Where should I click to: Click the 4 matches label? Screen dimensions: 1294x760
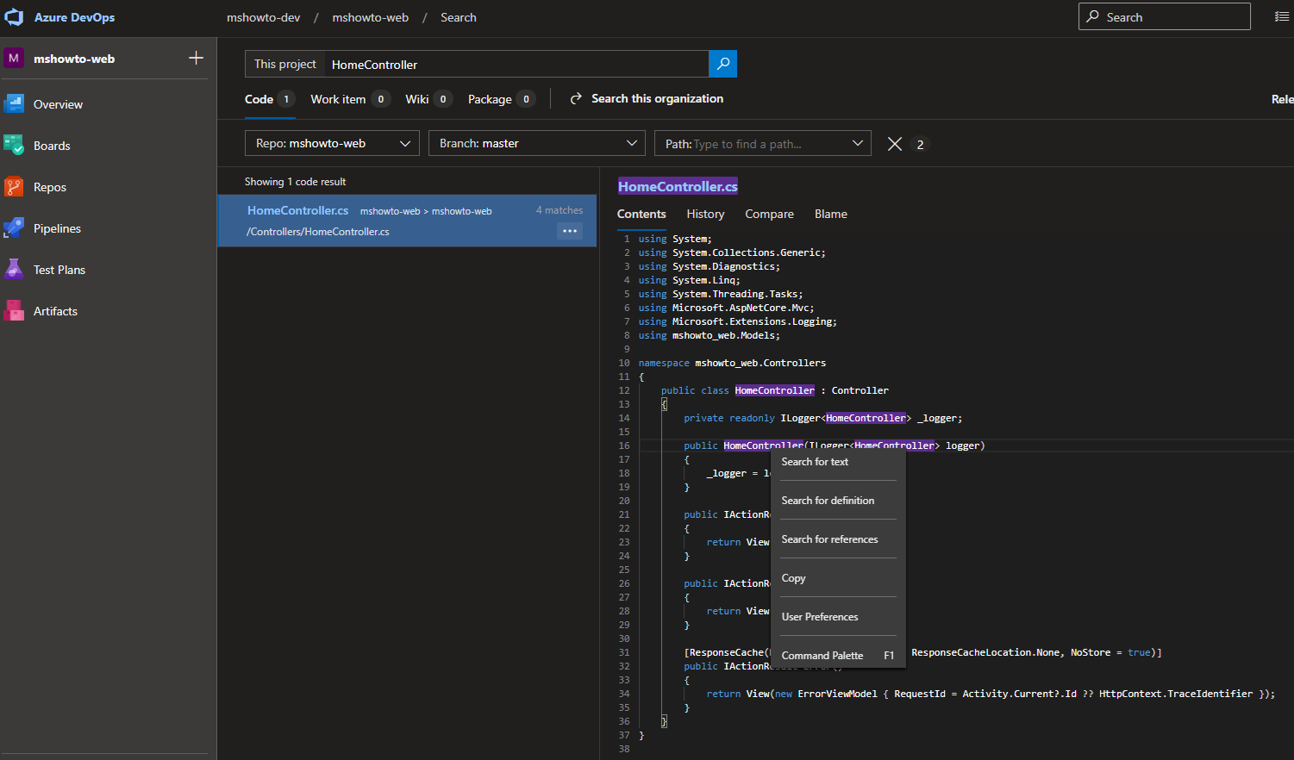click(559, 210)
